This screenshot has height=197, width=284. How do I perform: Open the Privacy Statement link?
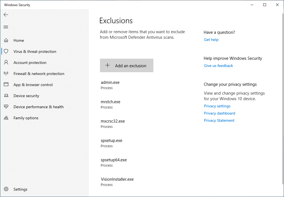point(219,120)
